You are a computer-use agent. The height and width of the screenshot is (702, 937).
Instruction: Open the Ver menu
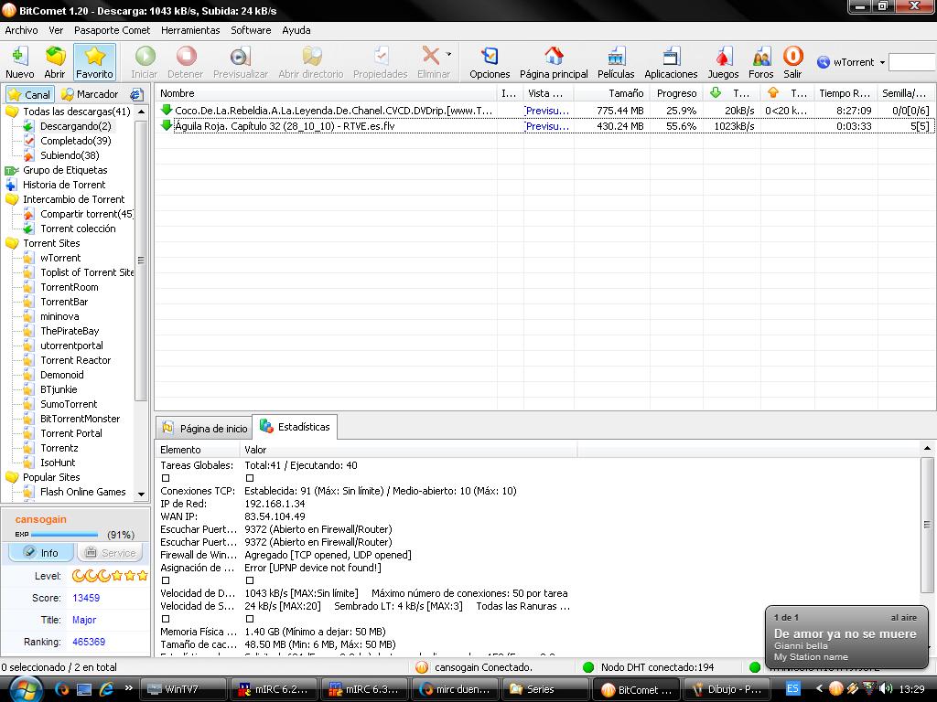tap(56, 30)
